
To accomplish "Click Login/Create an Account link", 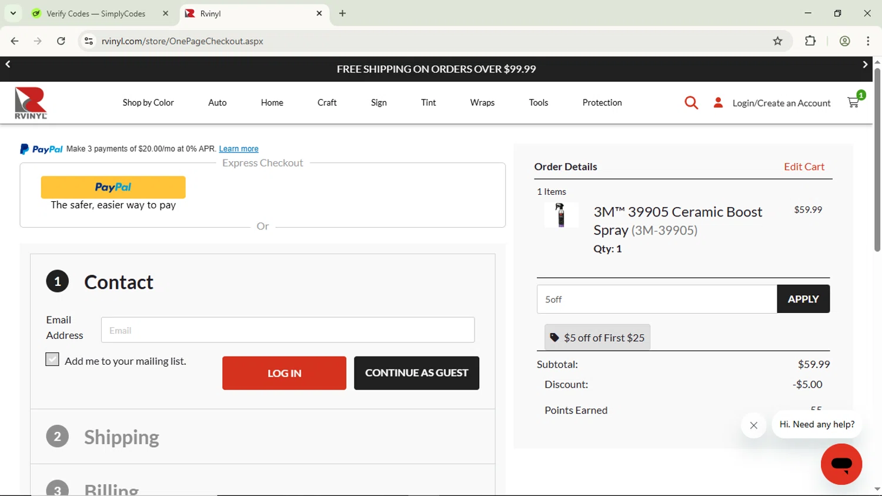I will 781,103.
